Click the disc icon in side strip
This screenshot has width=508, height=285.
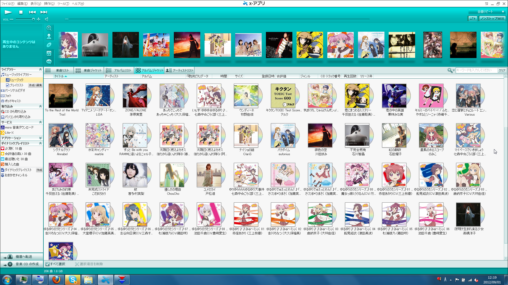[x=49, y=45]
